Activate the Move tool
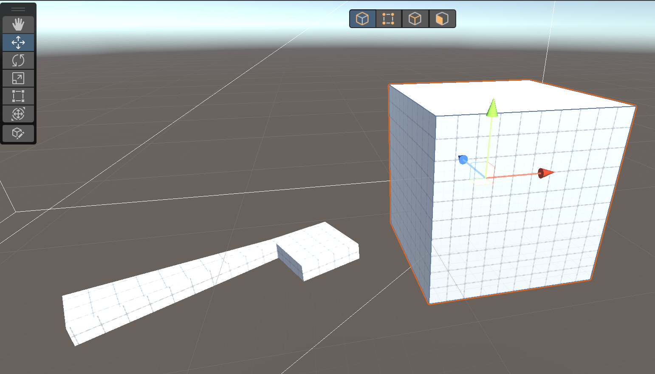This screenshot has width=655, height=374. (18, 42)
